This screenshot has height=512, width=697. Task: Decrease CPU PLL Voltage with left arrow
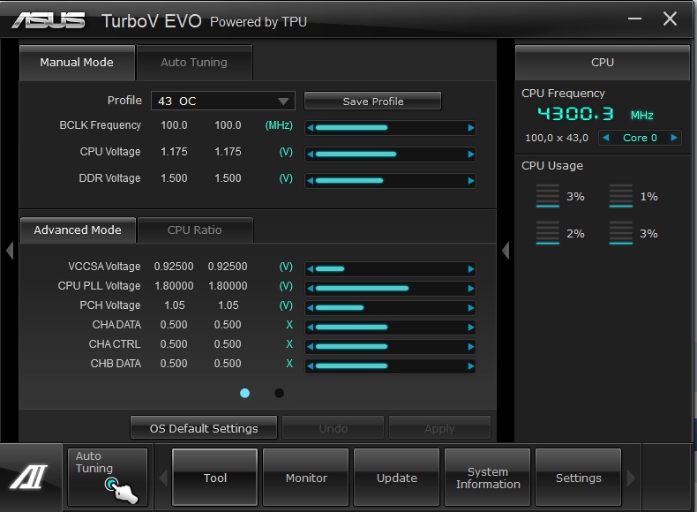point(311,289)
